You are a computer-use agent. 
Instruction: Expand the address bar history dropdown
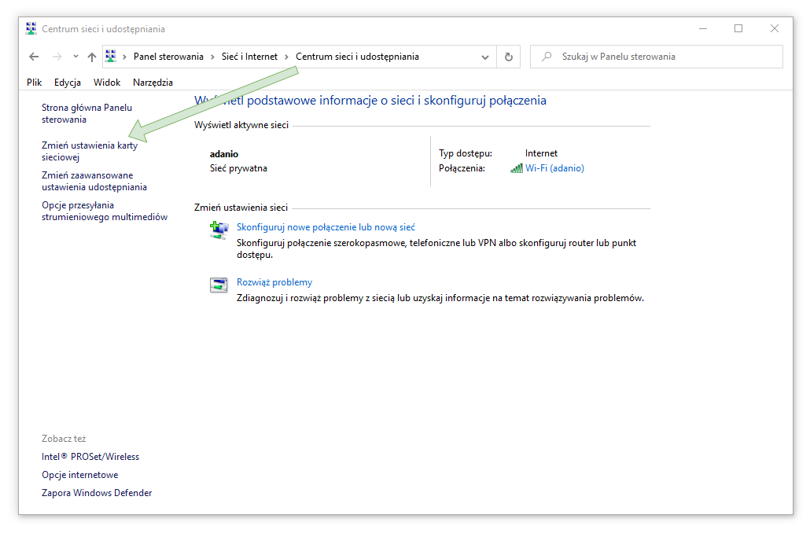coord(485,57)
